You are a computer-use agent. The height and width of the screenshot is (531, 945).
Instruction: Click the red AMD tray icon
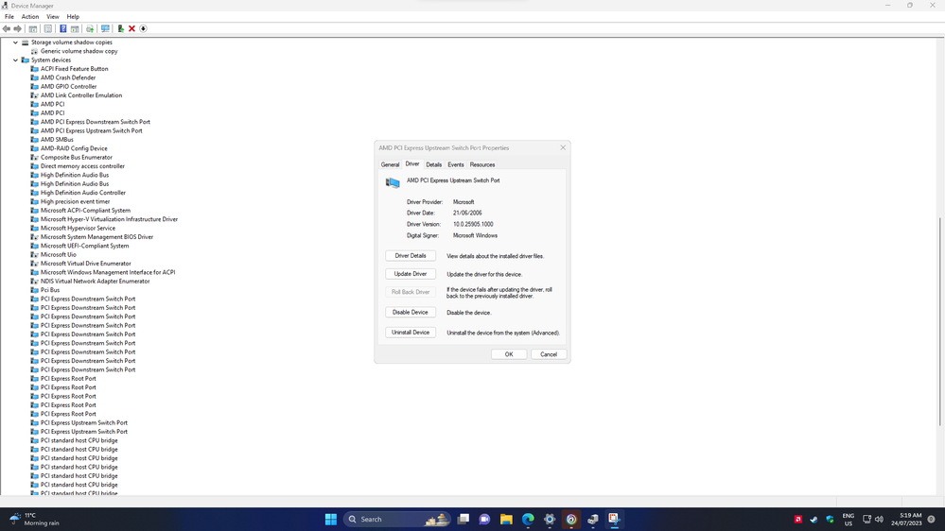click(x=798, y=519)
